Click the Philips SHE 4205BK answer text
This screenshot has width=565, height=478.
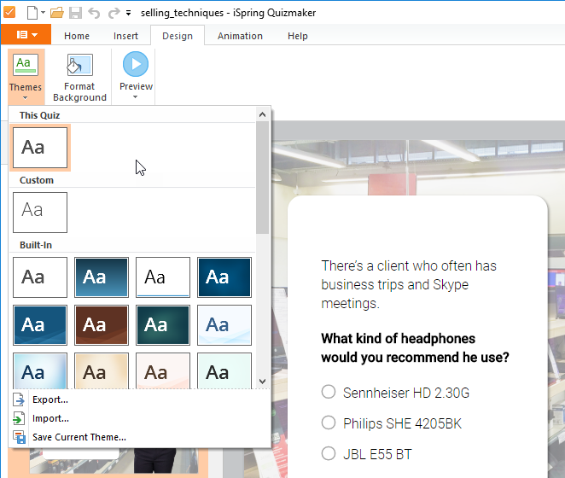(402, 423)
